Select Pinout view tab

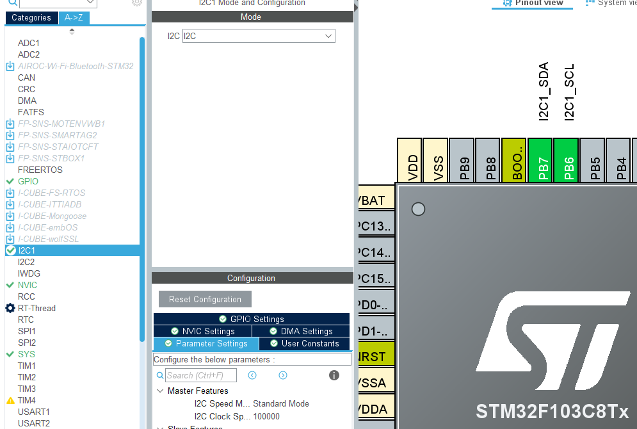click(532, 3)
